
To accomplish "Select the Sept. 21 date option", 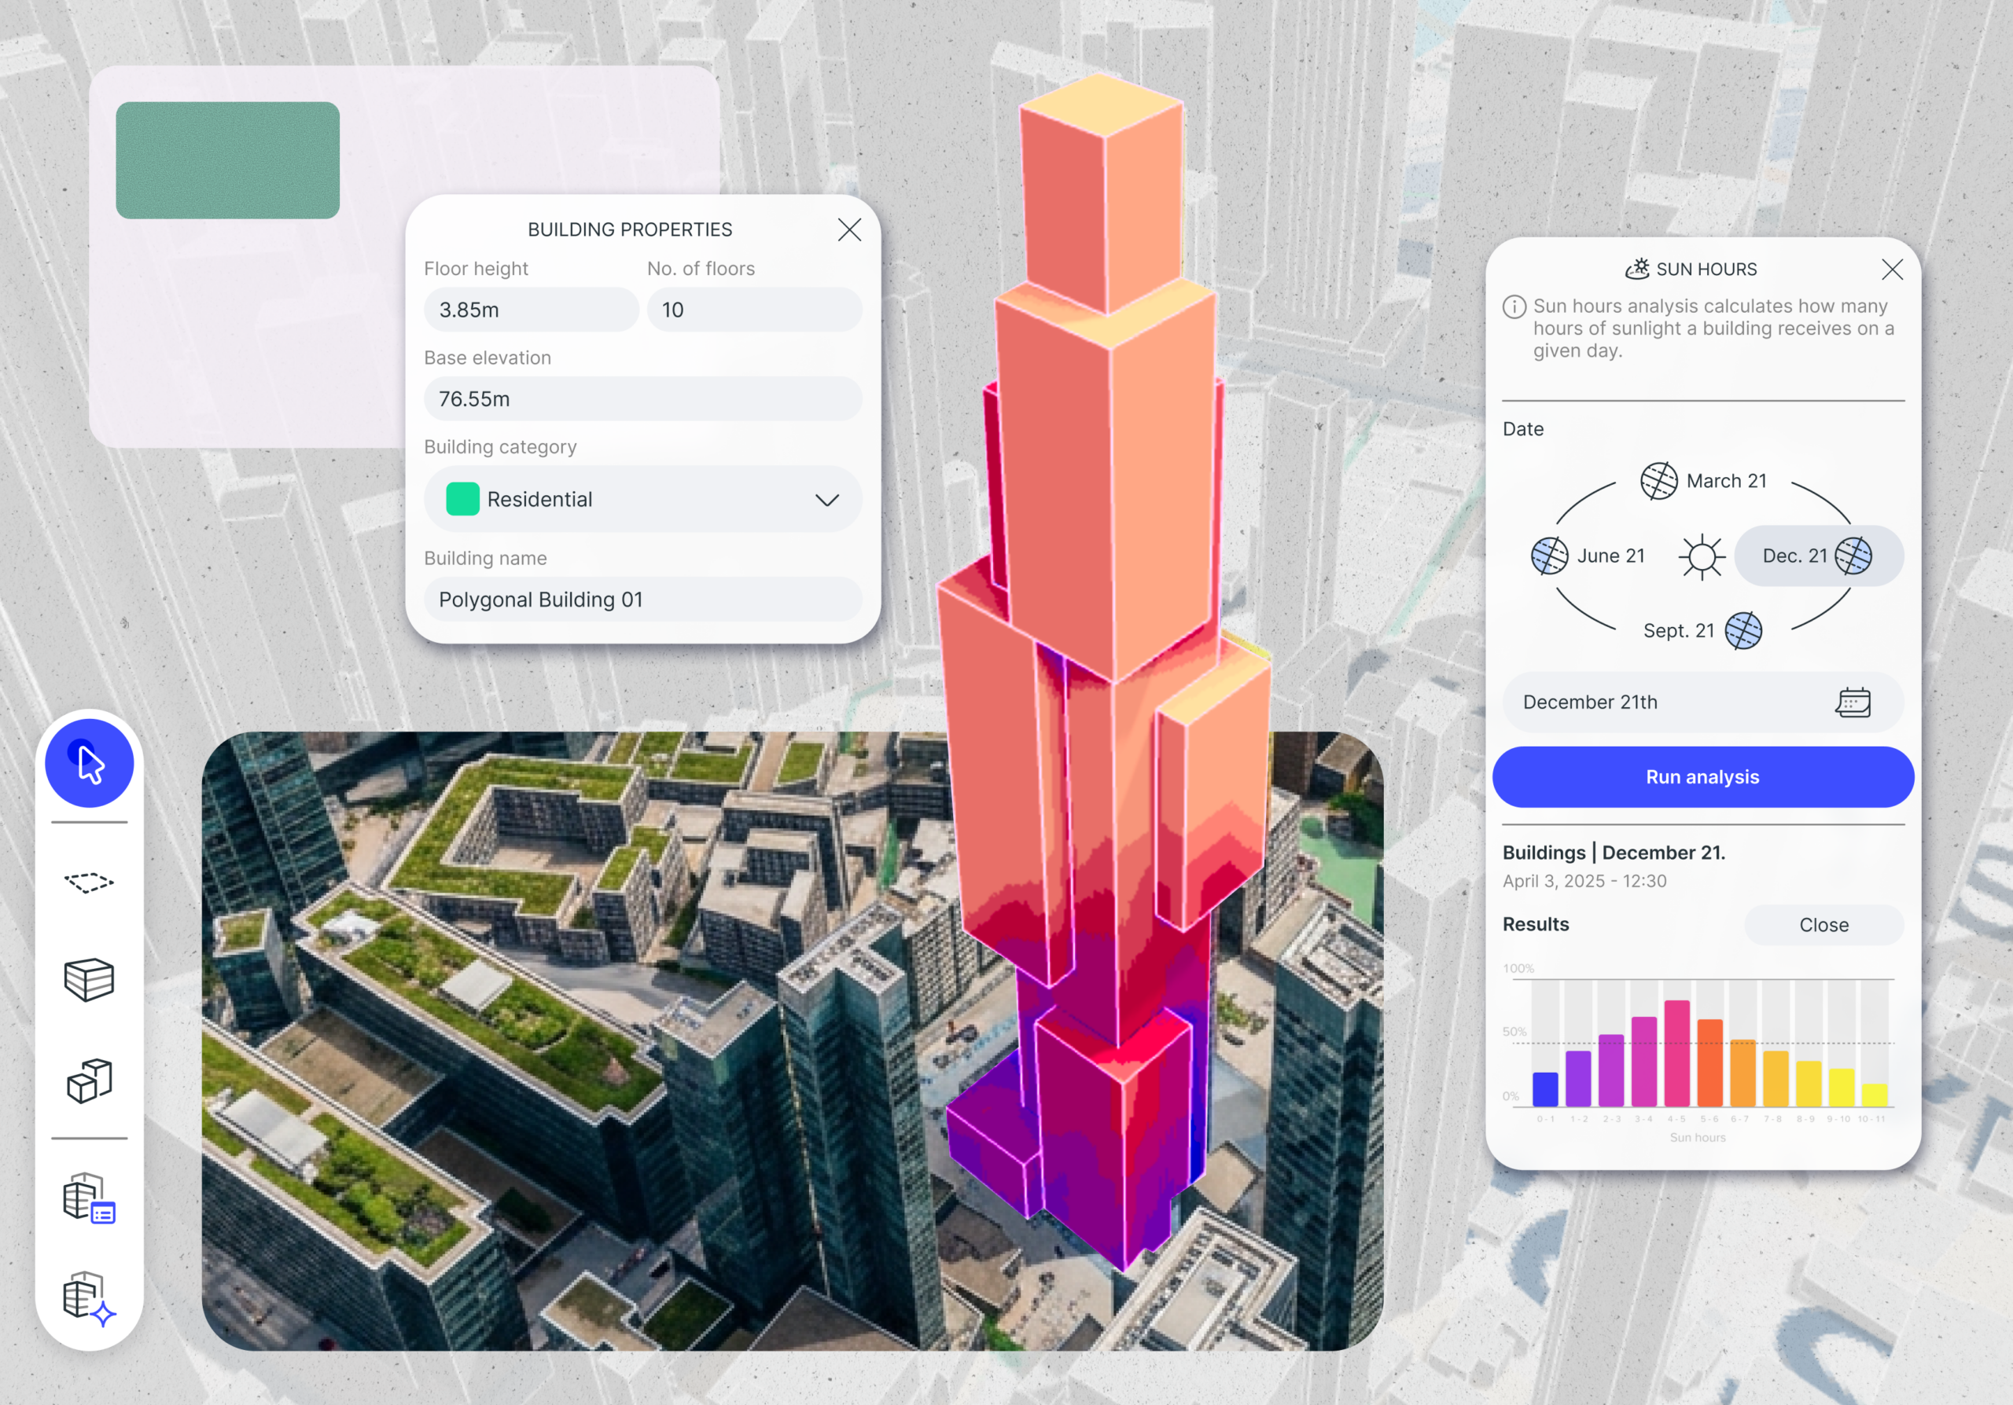I will [1702, 631].
